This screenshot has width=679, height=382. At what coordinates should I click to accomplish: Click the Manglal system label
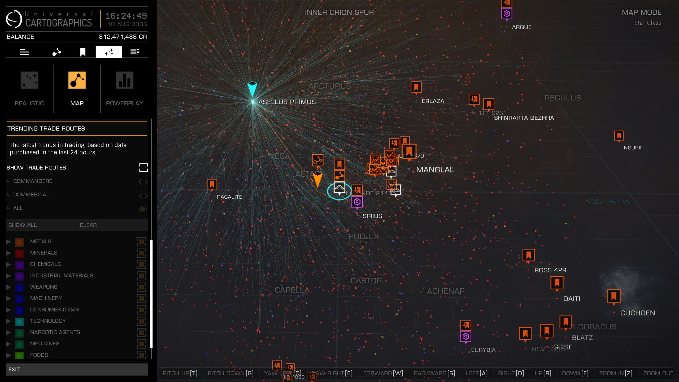coord(435,170)
